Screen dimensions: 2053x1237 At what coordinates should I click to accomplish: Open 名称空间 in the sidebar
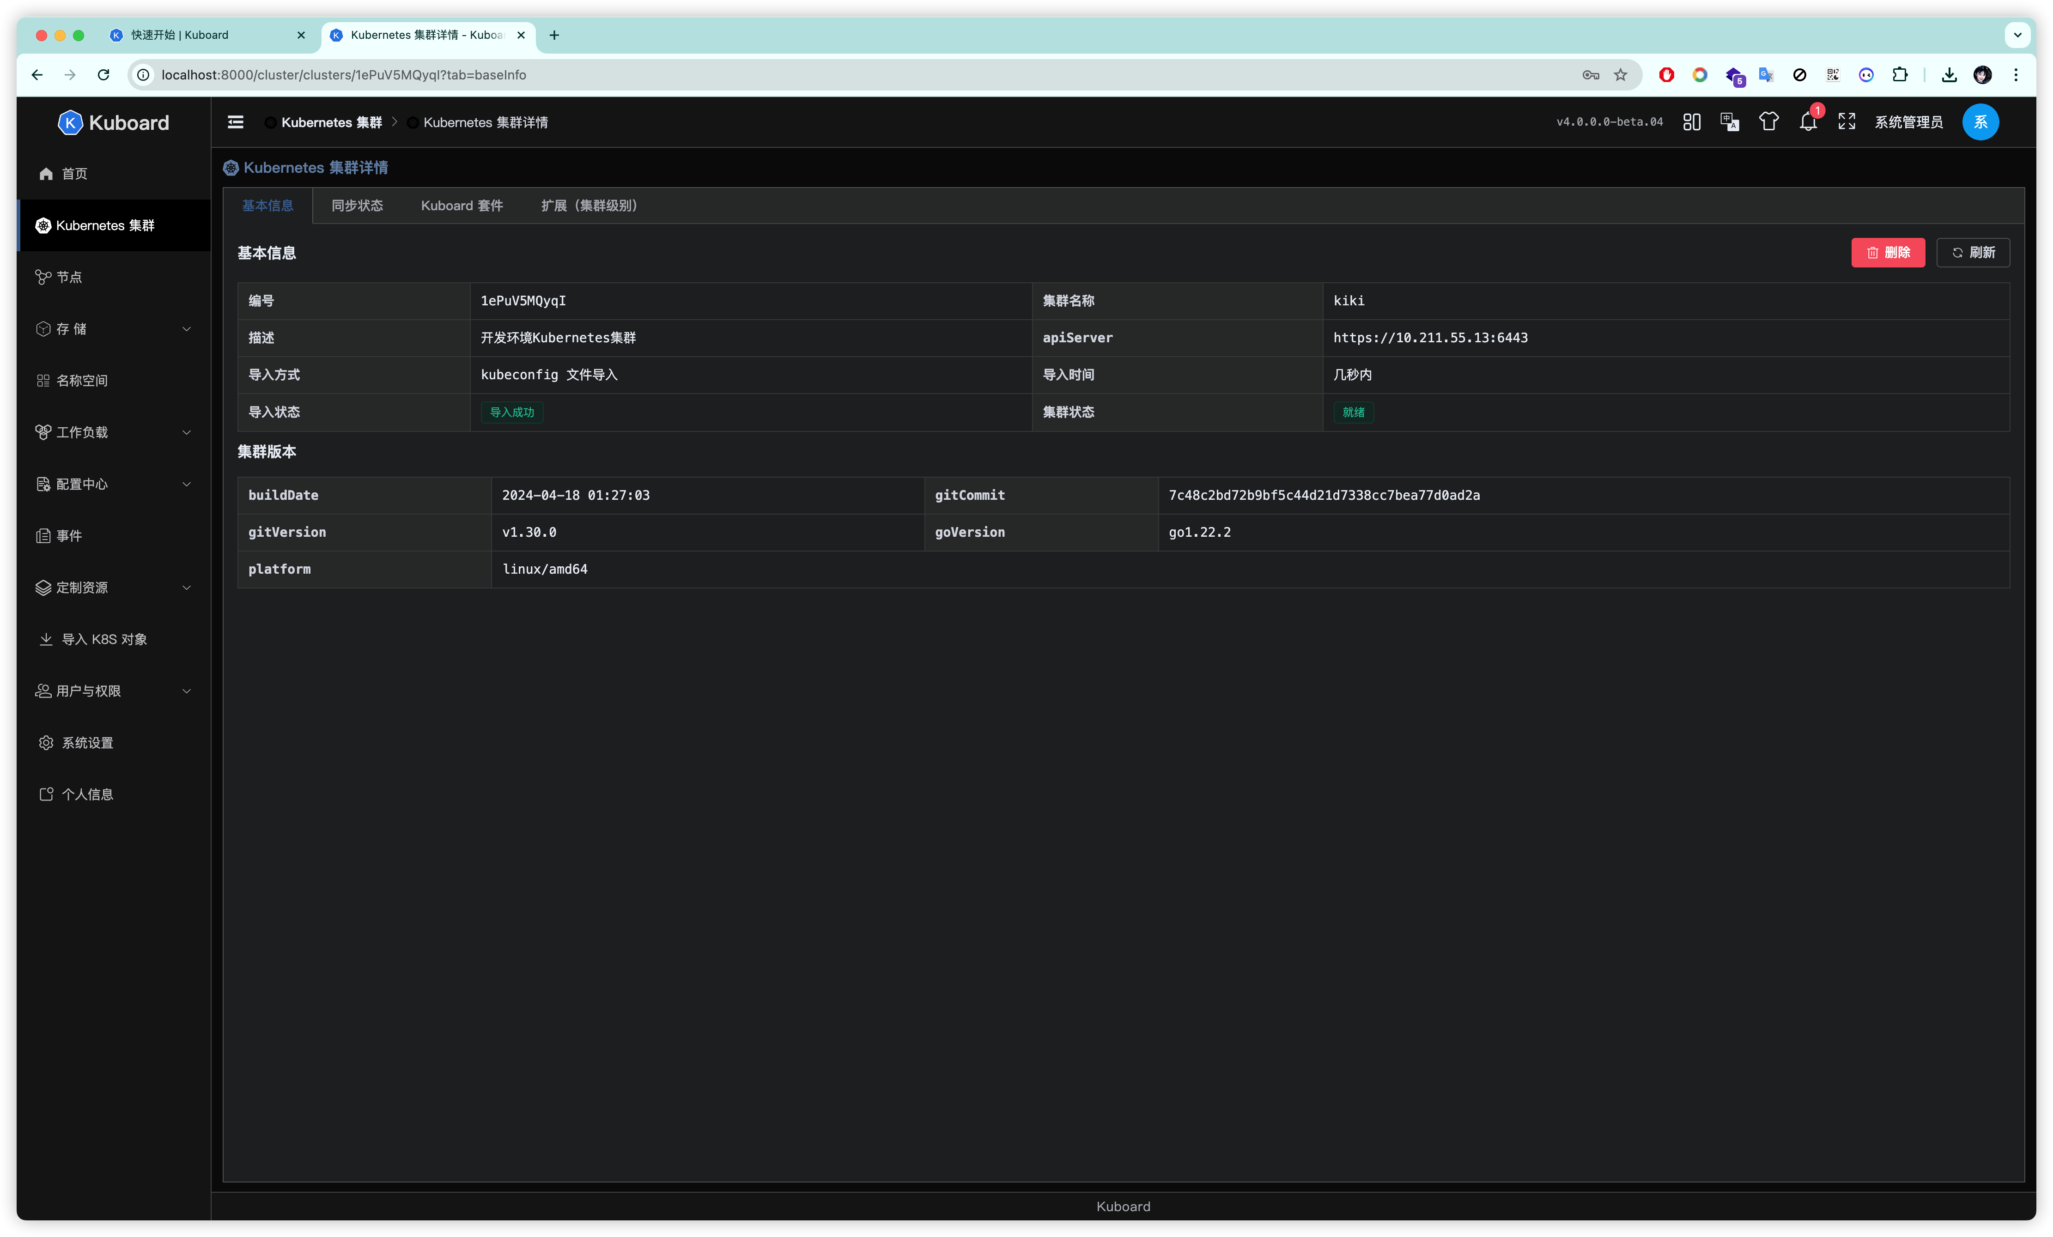click(82, 381)
